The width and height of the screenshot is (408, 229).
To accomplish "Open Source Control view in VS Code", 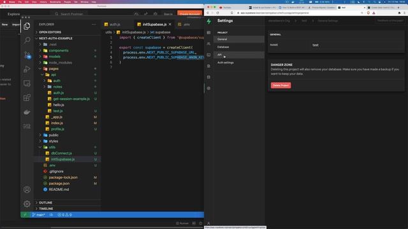I will [27, 55].
